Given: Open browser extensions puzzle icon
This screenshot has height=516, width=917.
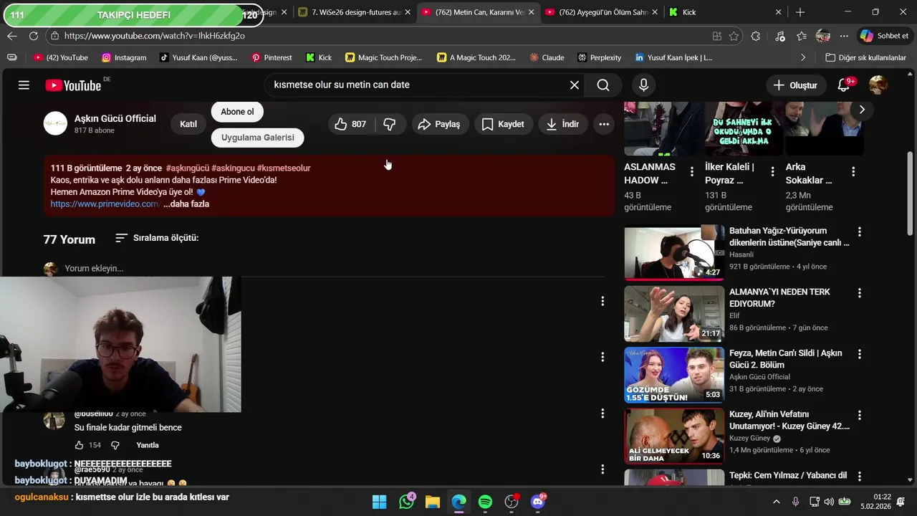Looking at the screenshot, I should 756,36.
